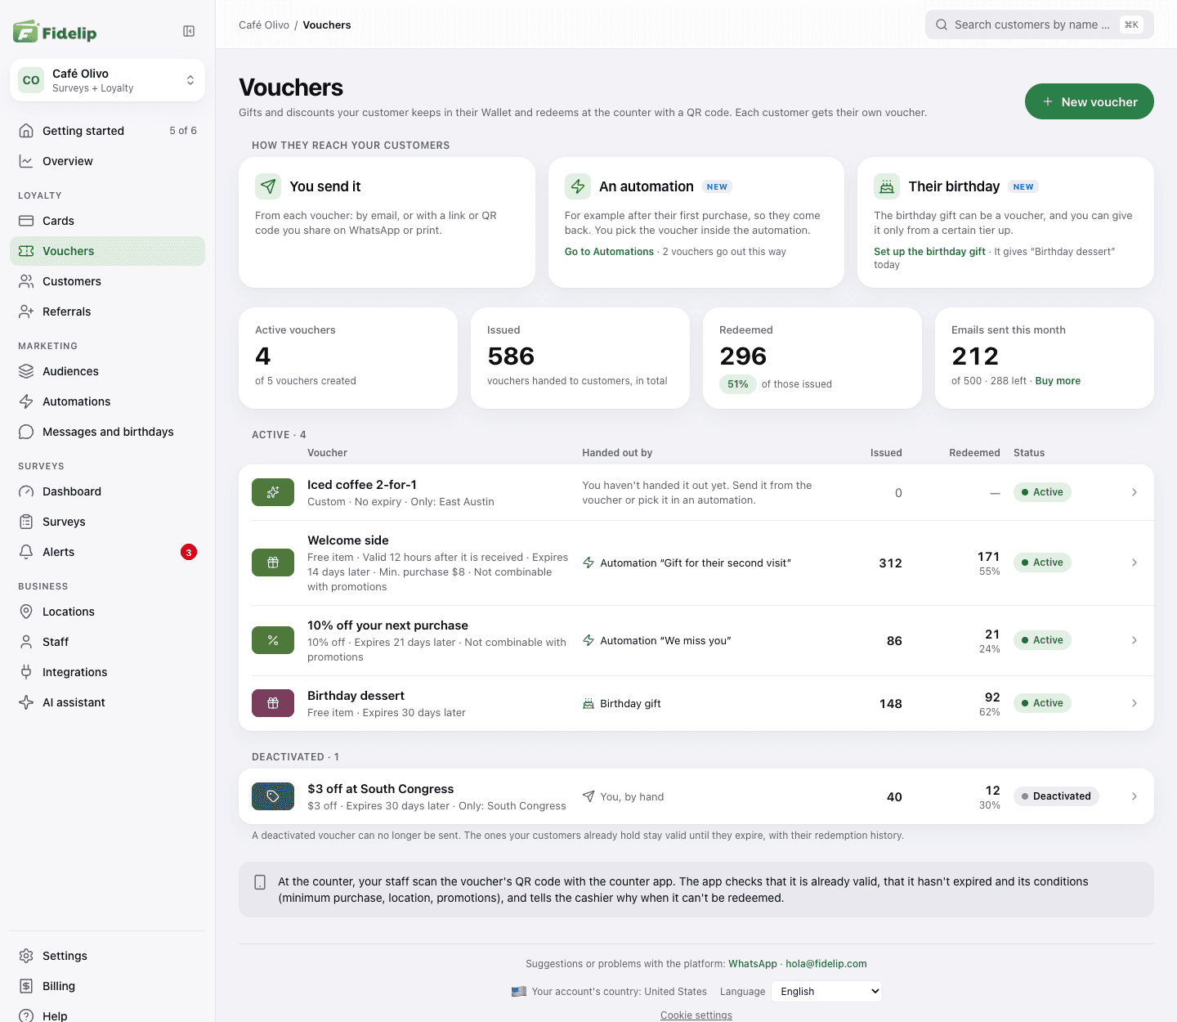Expand the 10% off your next purchase chevron
This screenshot has width=1177, height=1022.
point(1134,640)
